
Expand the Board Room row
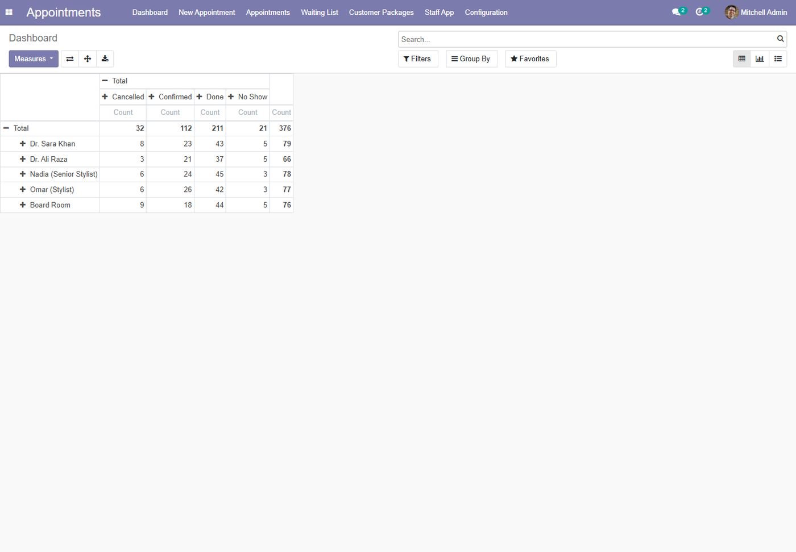(50, 205)
